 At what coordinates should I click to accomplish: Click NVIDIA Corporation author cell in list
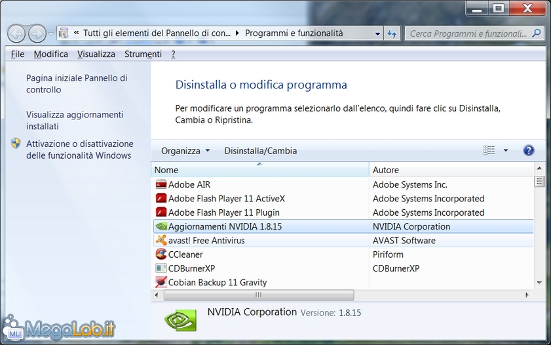pyautogui.click(x=411, y=226)
